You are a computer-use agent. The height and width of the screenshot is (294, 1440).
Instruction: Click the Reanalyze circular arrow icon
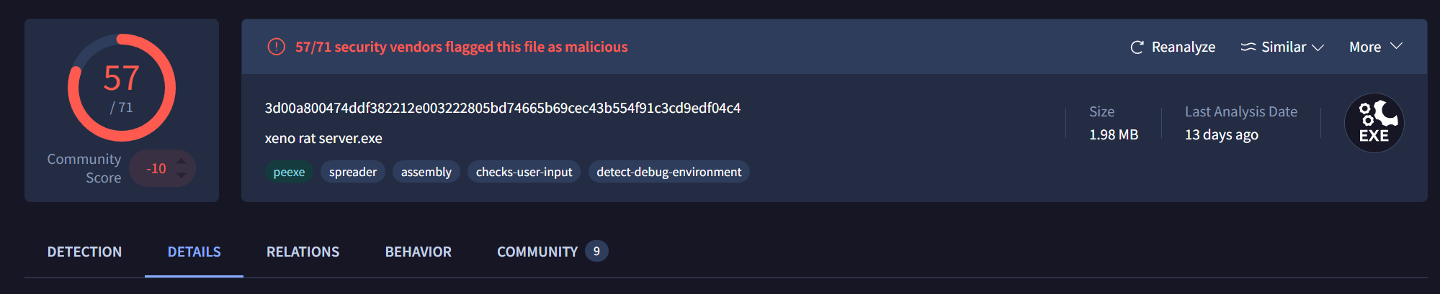point(1137,47)
